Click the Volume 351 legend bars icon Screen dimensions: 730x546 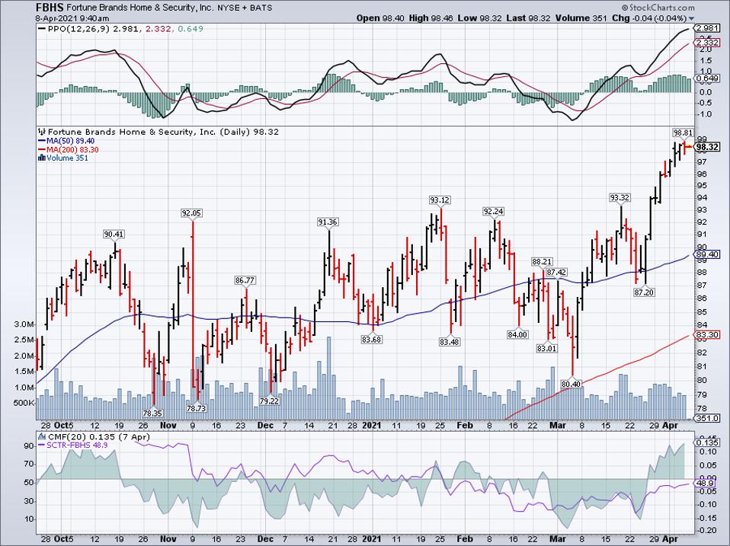pos(42,158)
